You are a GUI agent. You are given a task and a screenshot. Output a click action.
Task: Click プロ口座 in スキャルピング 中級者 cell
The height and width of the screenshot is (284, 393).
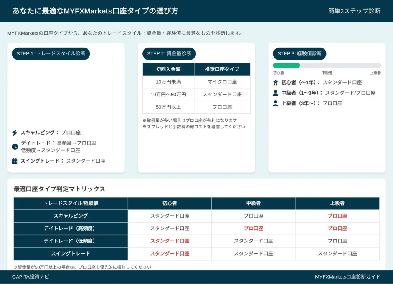coord(253,216)
